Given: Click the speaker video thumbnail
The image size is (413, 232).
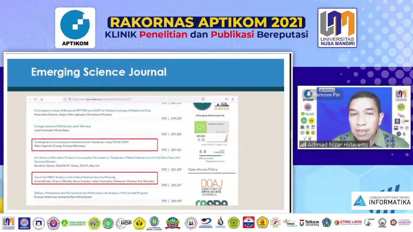Looking at the screenshot, I should pos(354,118).
